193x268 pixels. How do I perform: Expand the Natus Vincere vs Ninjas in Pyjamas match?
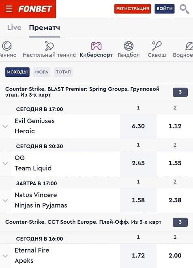(5, 201)
